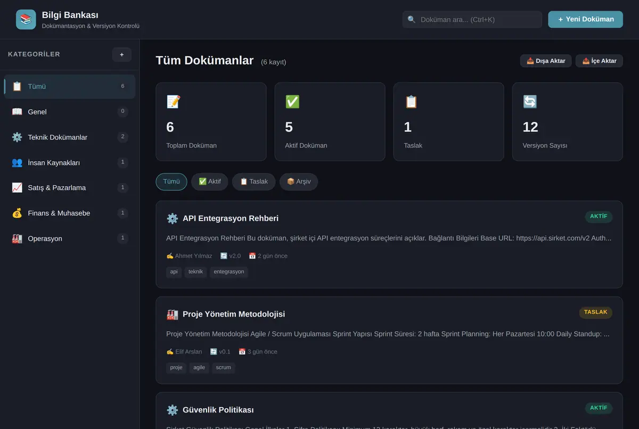
Task: Open the API Entegrasyon Rehberi document title
Action: (x=231, y=218)
